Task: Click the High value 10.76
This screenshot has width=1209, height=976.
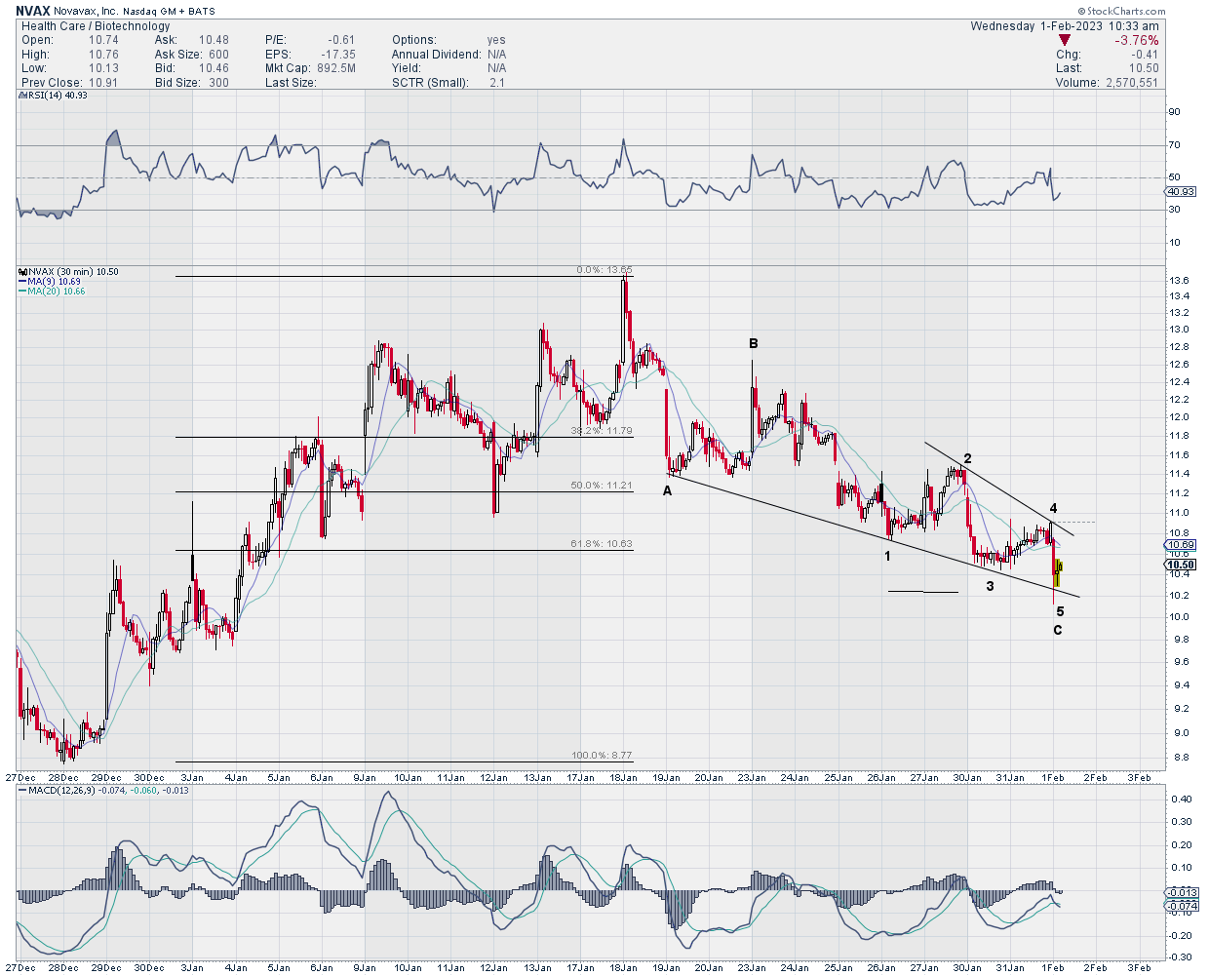Action: [x=103, y=55]
